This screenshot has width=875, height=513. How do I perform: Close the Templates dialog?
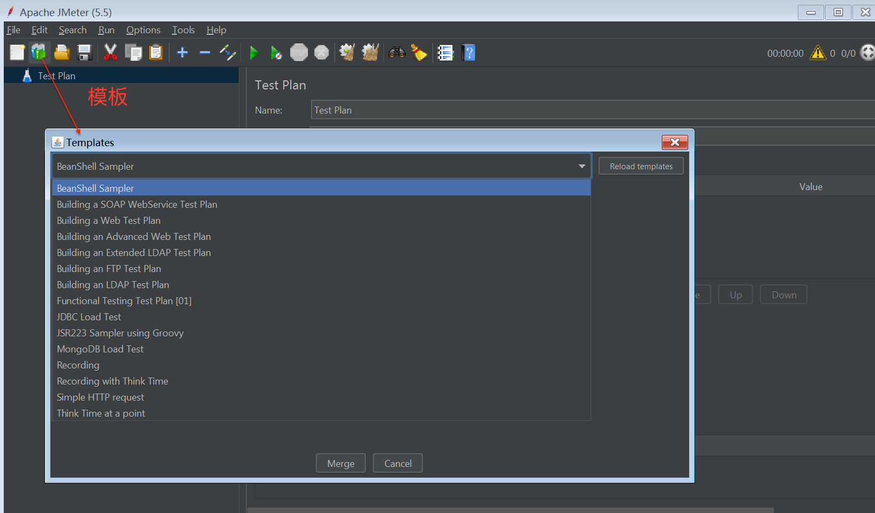tap(675, 142)
